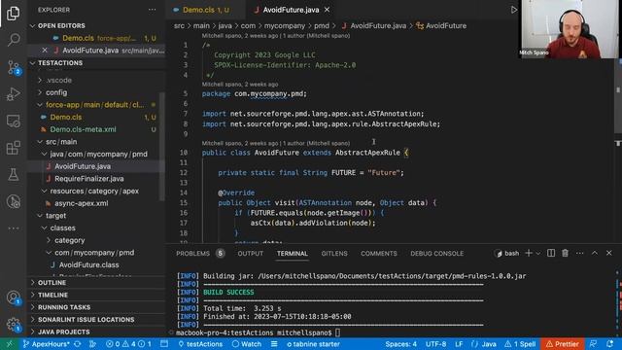Split the terminal panel
This screenshot has width=622, height=350.
click(x=551, y=253)
